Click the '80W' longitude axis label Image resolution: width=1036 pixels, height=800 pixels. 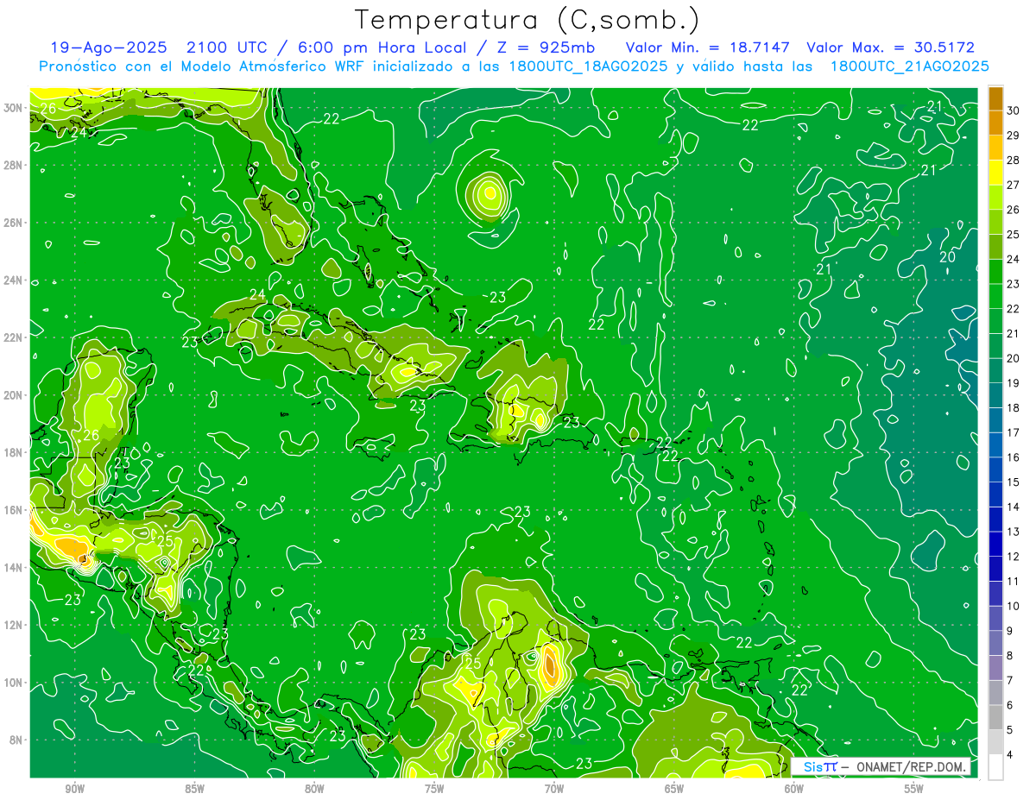click(314, 789)
